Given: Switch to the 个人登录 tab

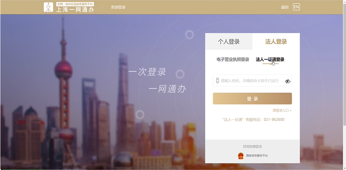Looking at the screenshot, I should point(229,42).
